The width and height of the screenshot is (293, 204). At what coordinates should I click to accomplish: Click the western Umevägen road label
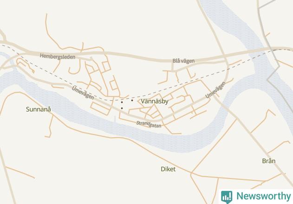83,93
